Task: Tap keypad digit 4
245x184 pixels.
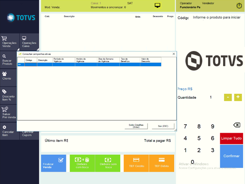Action: tap(185, 138)
